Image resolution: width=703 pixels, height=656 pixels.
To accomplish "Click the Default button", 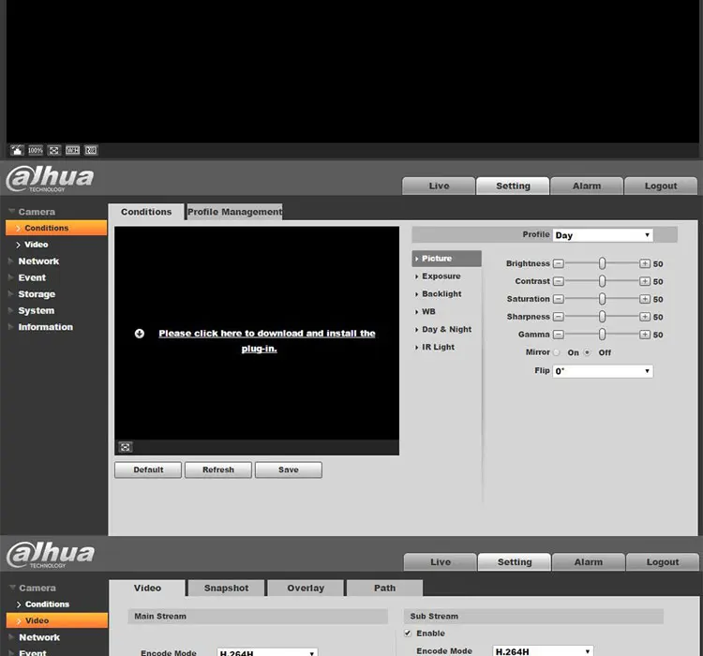I will [x=148, y=470].
